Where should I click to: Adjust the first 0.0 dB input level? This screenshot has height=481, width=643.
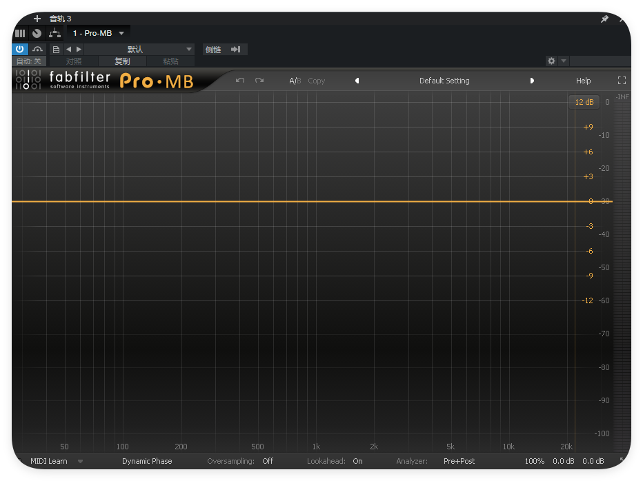(x=564, y=461)
